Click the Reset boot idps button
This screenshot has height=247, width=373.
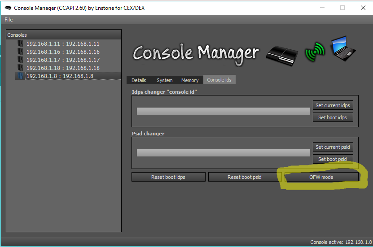coord(168,177)
